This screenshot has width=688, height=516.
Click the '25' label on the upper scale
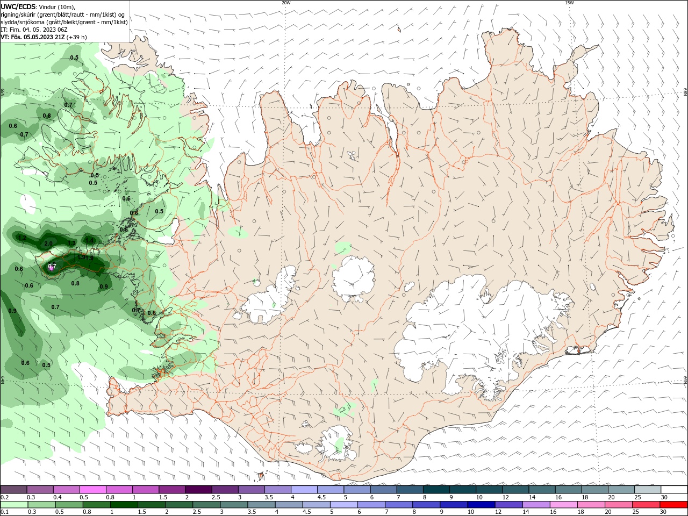(x=637, y=497)
